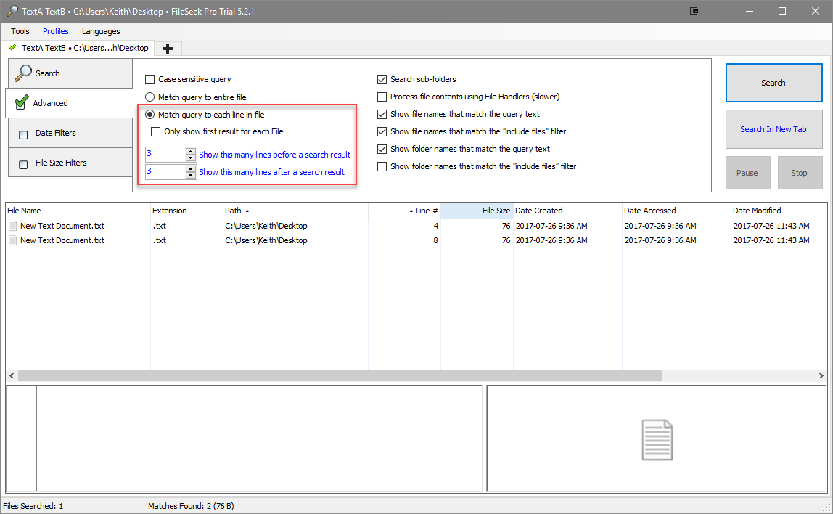Increase lines shown before a search result

click(192, 151)
